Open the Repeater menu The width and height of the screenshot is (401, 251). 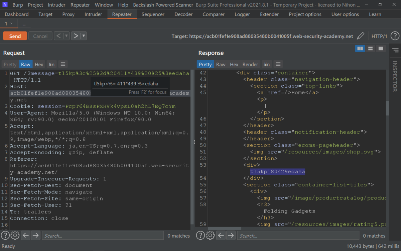pos(80,5)
